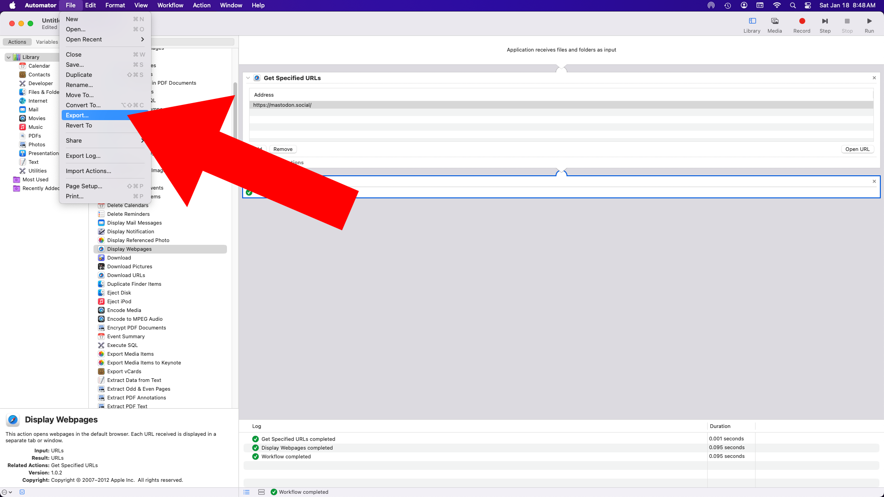The image size is (884, 497).
Task: Open the Media browser toolbar icon
Action: (774, 21)
